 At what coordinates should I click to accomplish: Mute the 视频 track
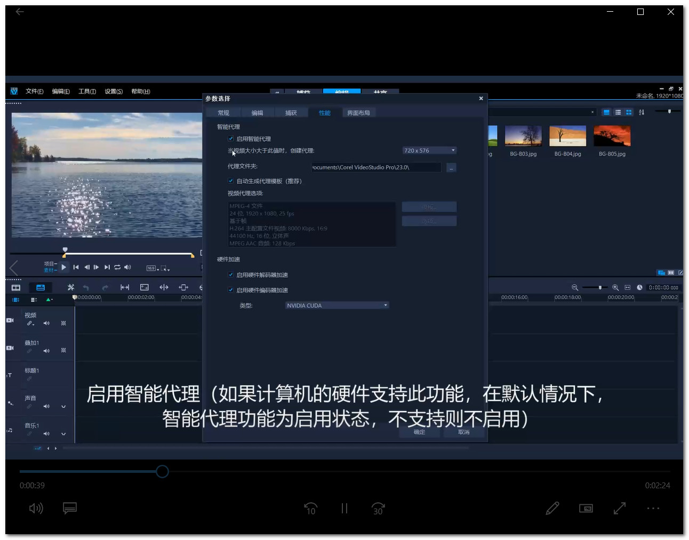46,323
